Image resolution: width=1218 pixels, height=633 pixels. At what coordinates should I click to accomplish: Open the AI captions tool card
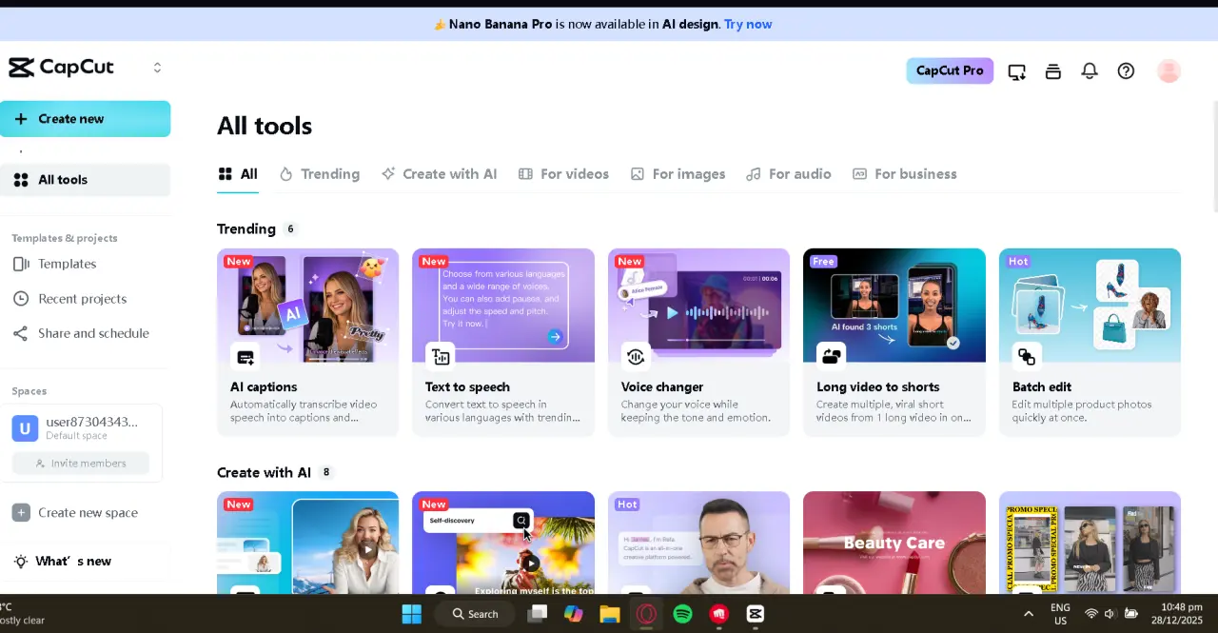point(307,342)
